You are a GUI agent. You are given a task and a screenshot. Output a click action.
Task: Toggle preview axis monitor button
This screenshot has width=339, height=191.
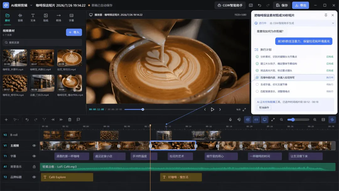[x=265, y=120]
